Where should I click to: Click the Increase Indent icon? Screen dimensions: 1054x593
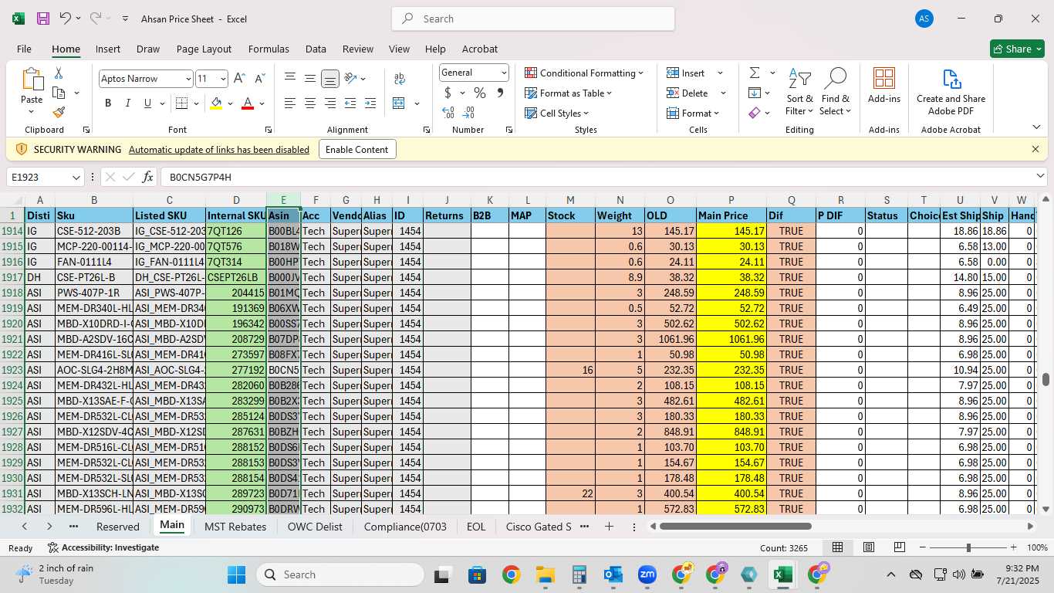tap(370, 103)
